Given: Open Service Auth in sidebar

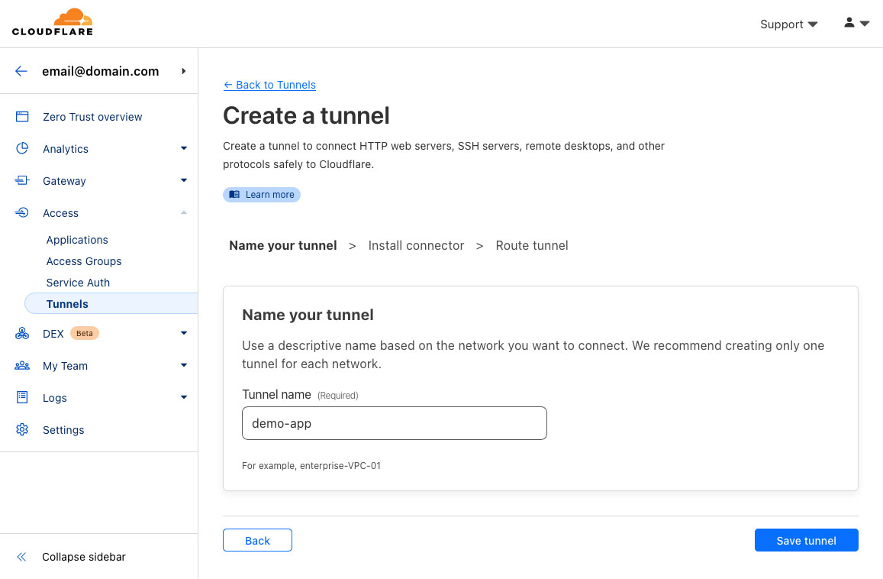Looking at the screenshot, I should pyautogui.click(x=78, y=283).
